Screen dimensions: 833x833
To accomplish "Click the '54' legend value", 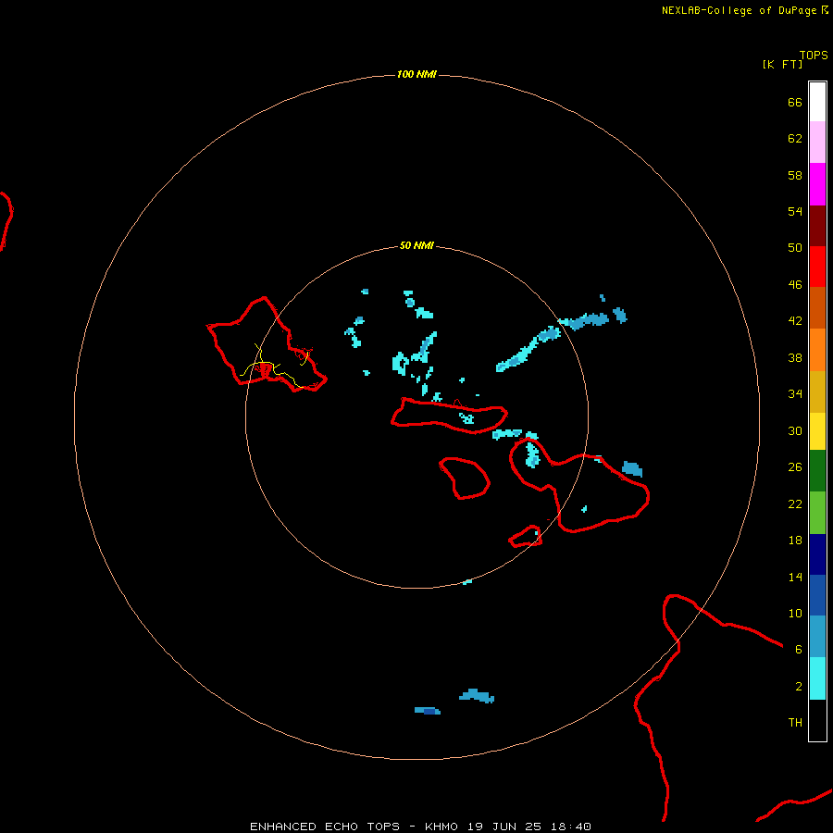I will (795, 211).
